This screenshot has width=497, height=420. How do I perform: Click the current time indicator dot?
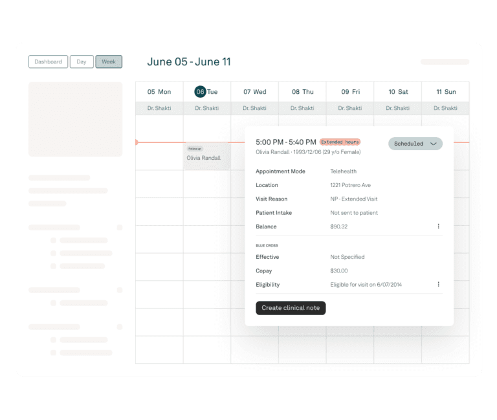pyautogui.click(x=136, y=142)
